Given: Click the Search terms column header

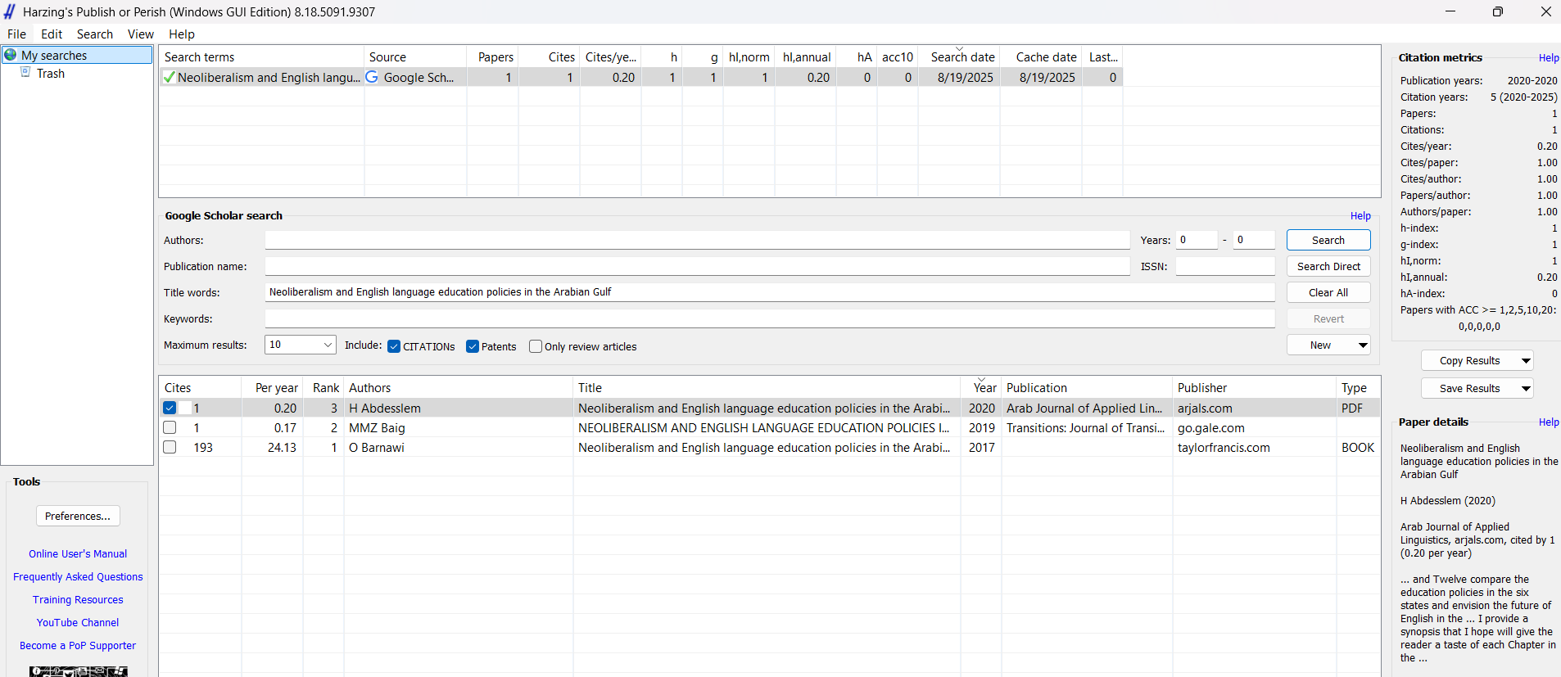Looking at the screenshot, I should [x=261, y=57].
